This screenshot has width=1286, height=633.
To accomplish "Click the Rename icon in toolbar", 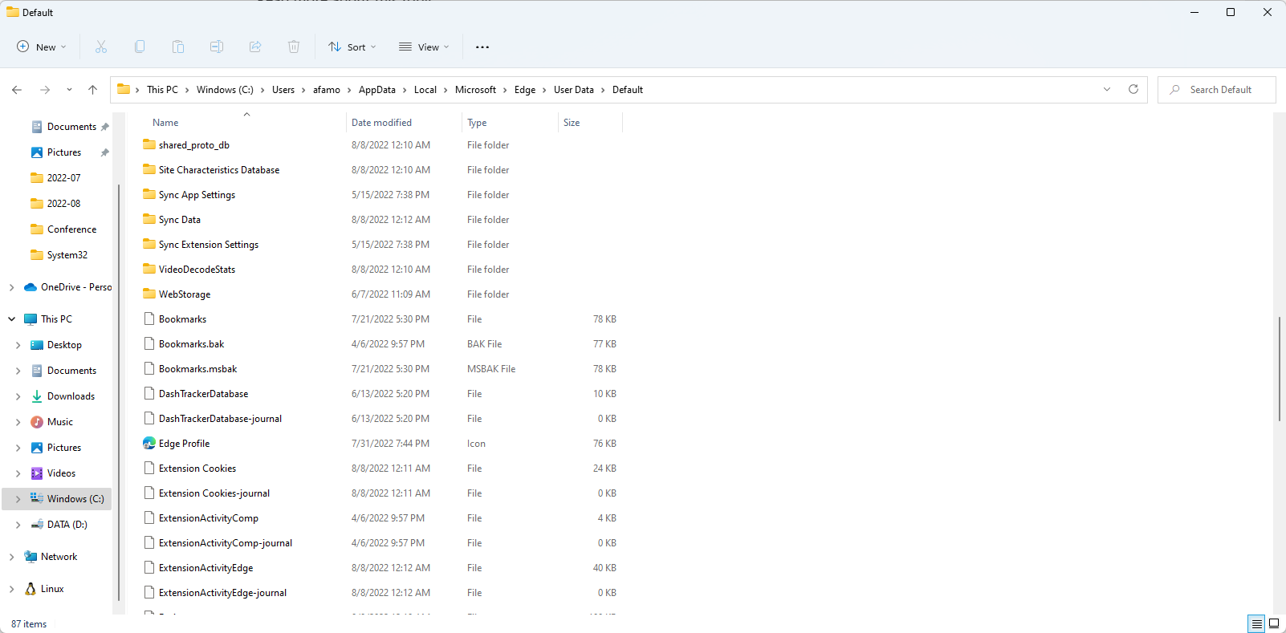I will pos(217,47).
